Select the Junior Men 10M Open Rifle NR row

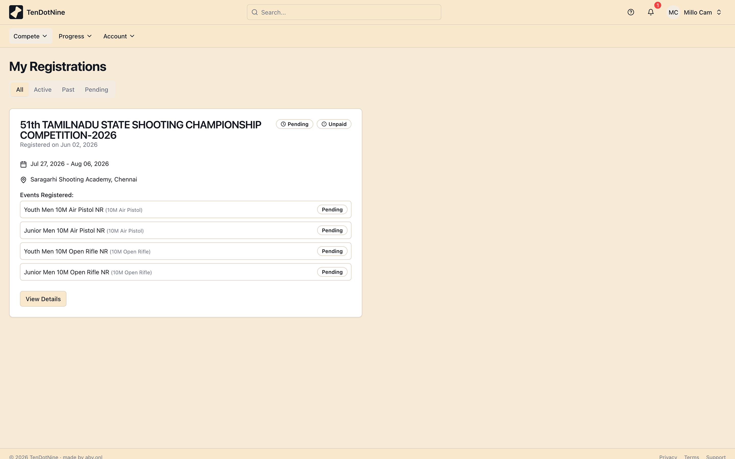click(186, 272)
